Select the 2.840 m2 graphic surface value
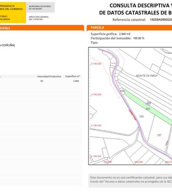Viewport: 172px width, 194px height. click(125, 34)
